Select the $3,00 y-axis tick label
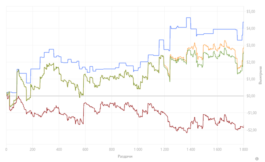The height and width of the screenshot is (162, 265). pyautogui.click(x=251, y=45)
